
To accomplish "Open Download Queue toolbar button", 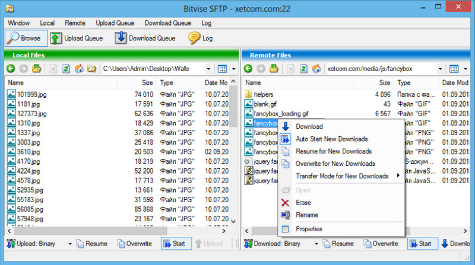I will click(x=145, y=38).
